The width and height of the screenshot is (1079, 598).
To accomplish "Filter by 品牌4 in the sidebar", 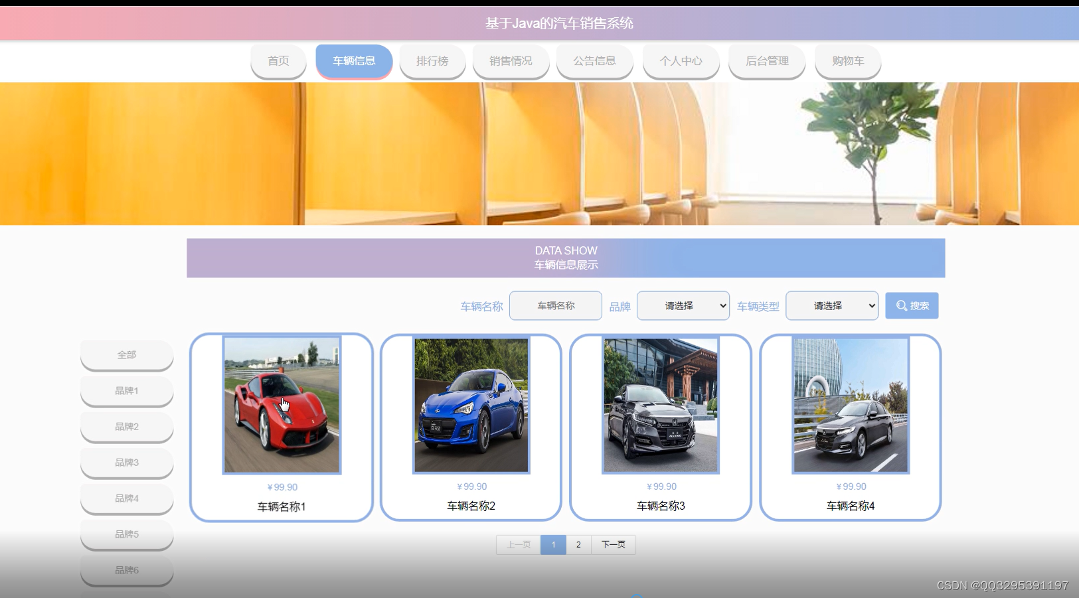I will tap(127, 498).
